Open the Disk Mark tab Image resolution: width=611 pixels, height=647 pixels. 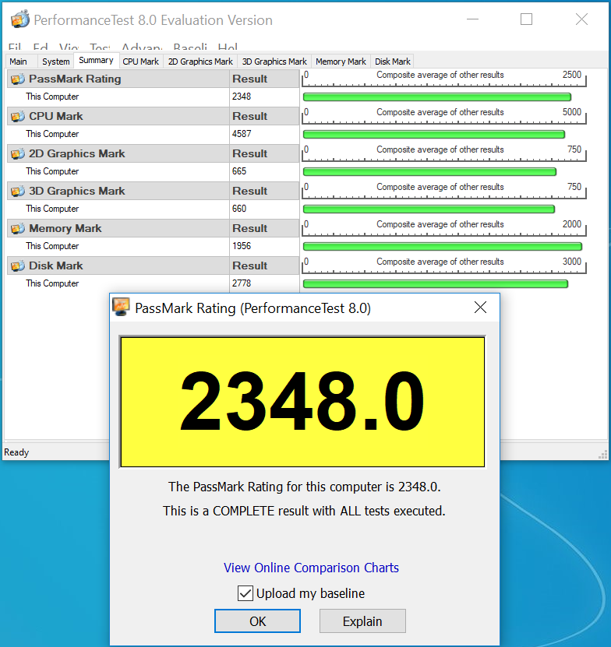[393, 62]
